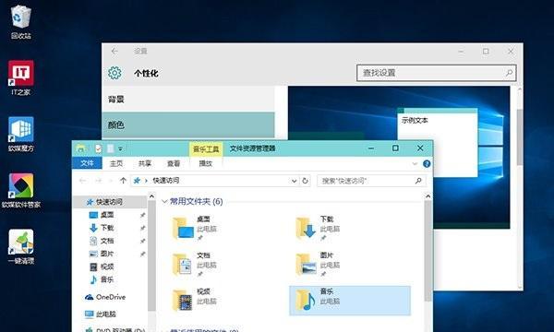The width and height of the screenshot is (554, 332).
Task: Click the Explorer content vertical scrollbar thumb
Action: (x=428, y=251)
